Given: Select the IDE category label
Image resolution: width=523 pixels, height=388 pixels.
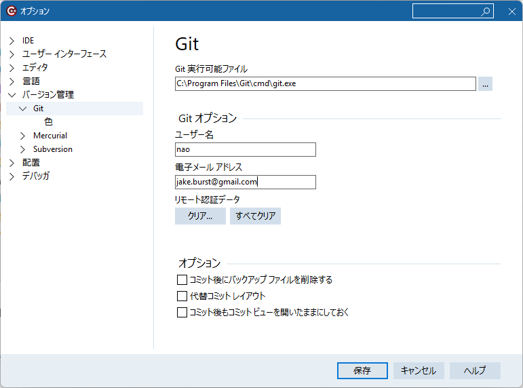Looking at the screenshot, I should click(28, 41).
